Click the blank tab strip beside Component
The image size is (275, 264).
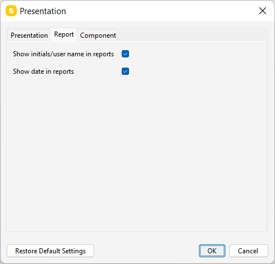click(x=193, y=34)
